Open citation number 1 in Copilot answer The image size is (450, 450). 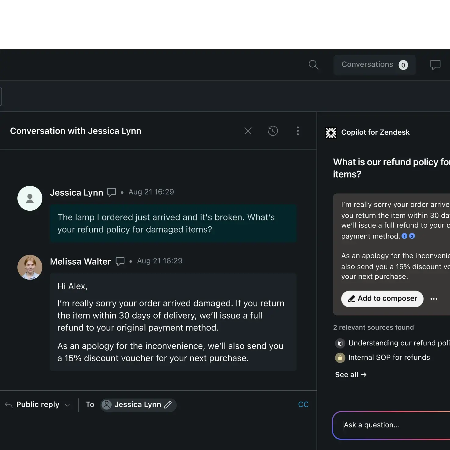(x=405, y=236)
